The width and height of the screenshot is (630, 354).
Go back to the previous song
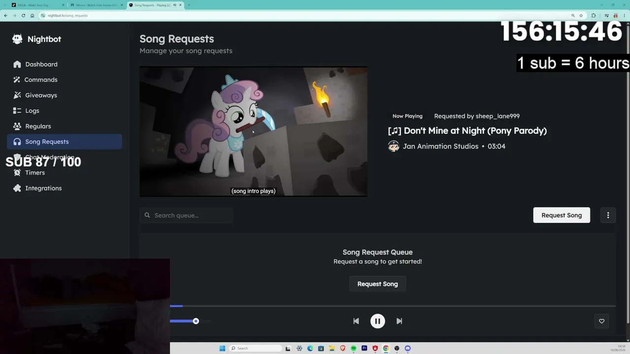point(356,321)
